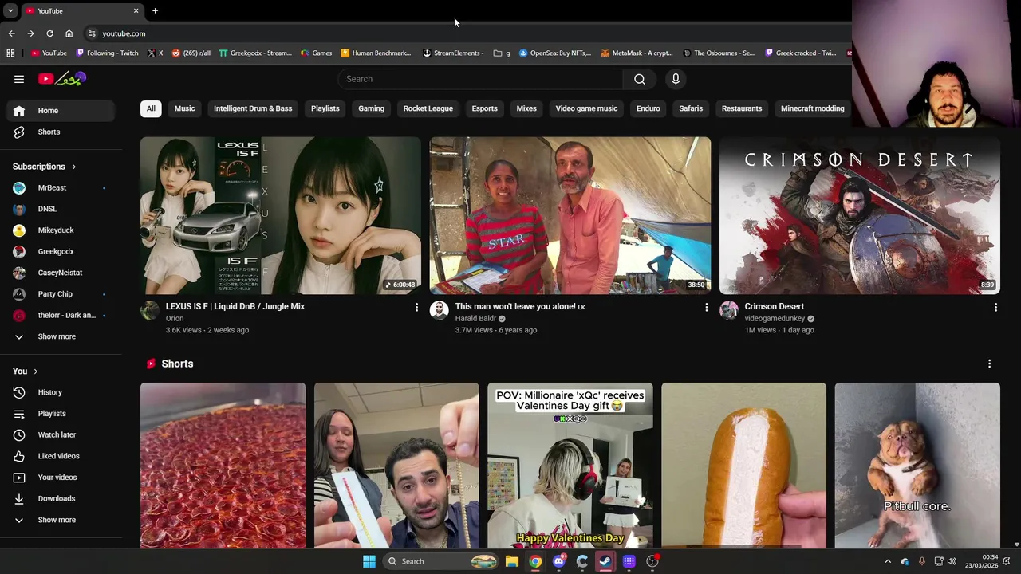Select the Minecraft modding filter chip
This screenshot has height=574, width=1021.
click(812, 108)
